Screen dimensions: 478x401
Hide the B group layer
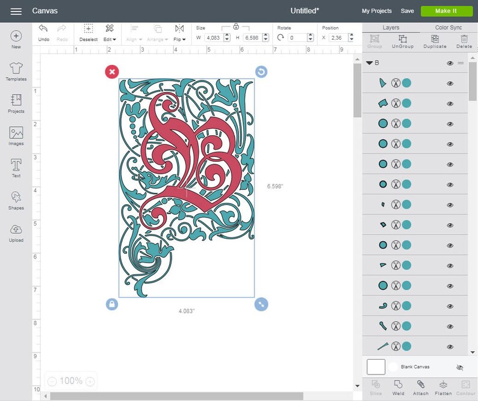click(x=450, y=63)
